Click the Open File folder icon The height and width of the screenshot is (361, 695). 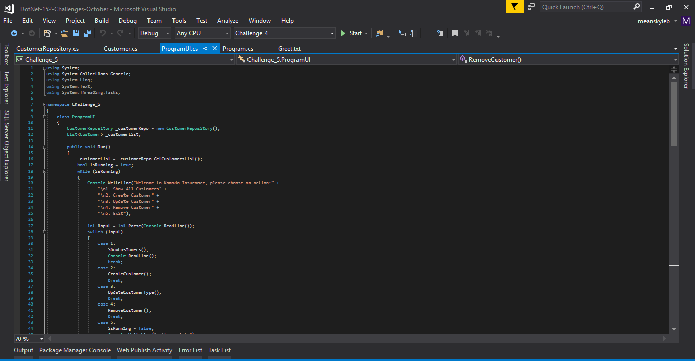click(64, 33)
